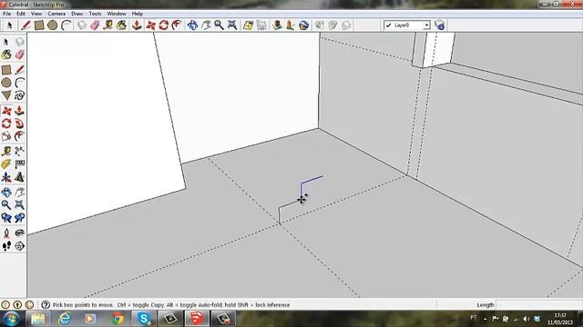This screenshot has height=327, width=583.
Task: Pick the Dimension tool
Action: [19, 152]
